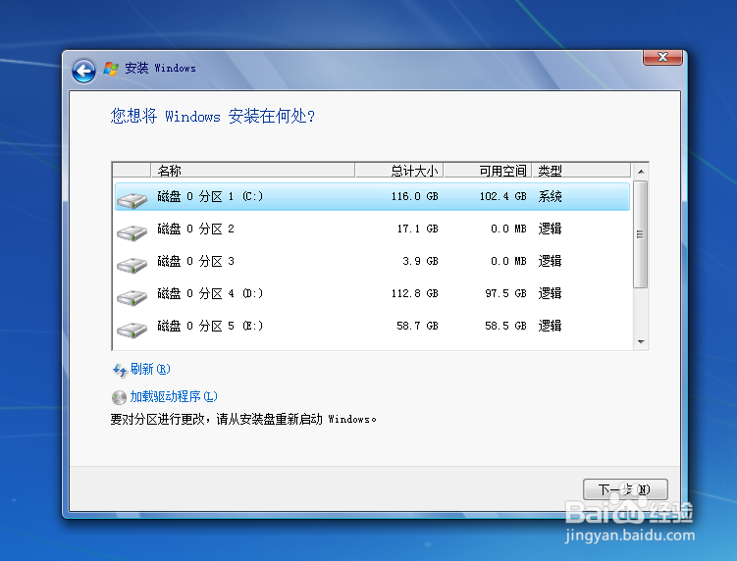Click the 116.0 GB total size value
This screenshot has height=561, width=737.
[x=414, y=196]
